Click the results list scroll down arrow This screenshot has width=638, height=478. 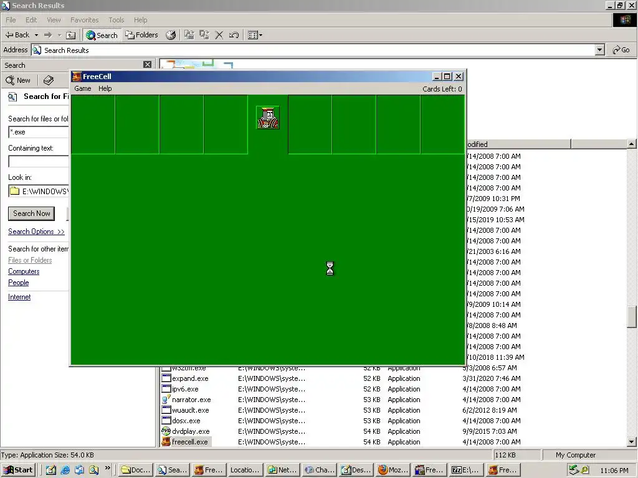[x=632, y=442]
